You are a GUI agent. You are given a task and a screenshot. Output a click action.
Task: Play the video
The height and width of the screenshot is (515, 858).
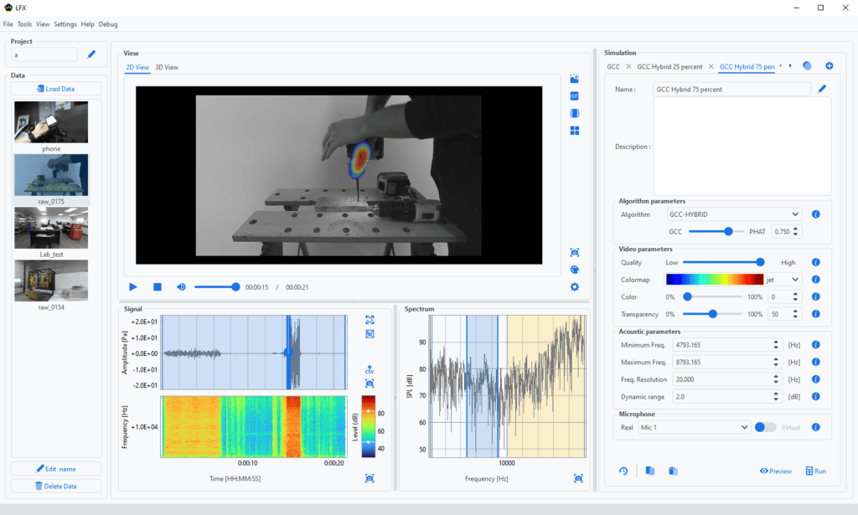133,287
